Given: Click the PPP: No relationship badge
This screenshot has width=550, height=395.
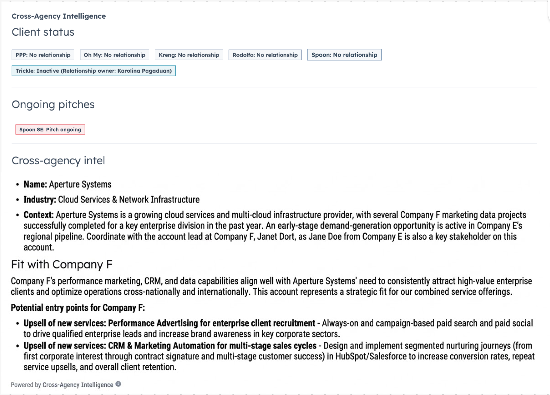Looking at the screenshot, I should click(x=43, y=55).
